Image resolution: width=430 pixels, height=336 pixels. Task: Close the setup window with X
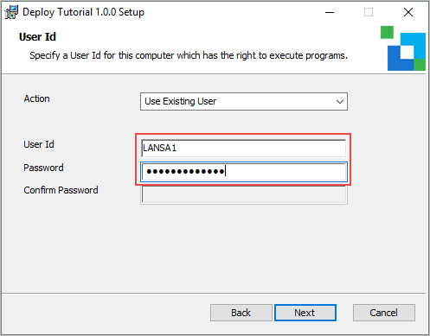coord(408,12)
